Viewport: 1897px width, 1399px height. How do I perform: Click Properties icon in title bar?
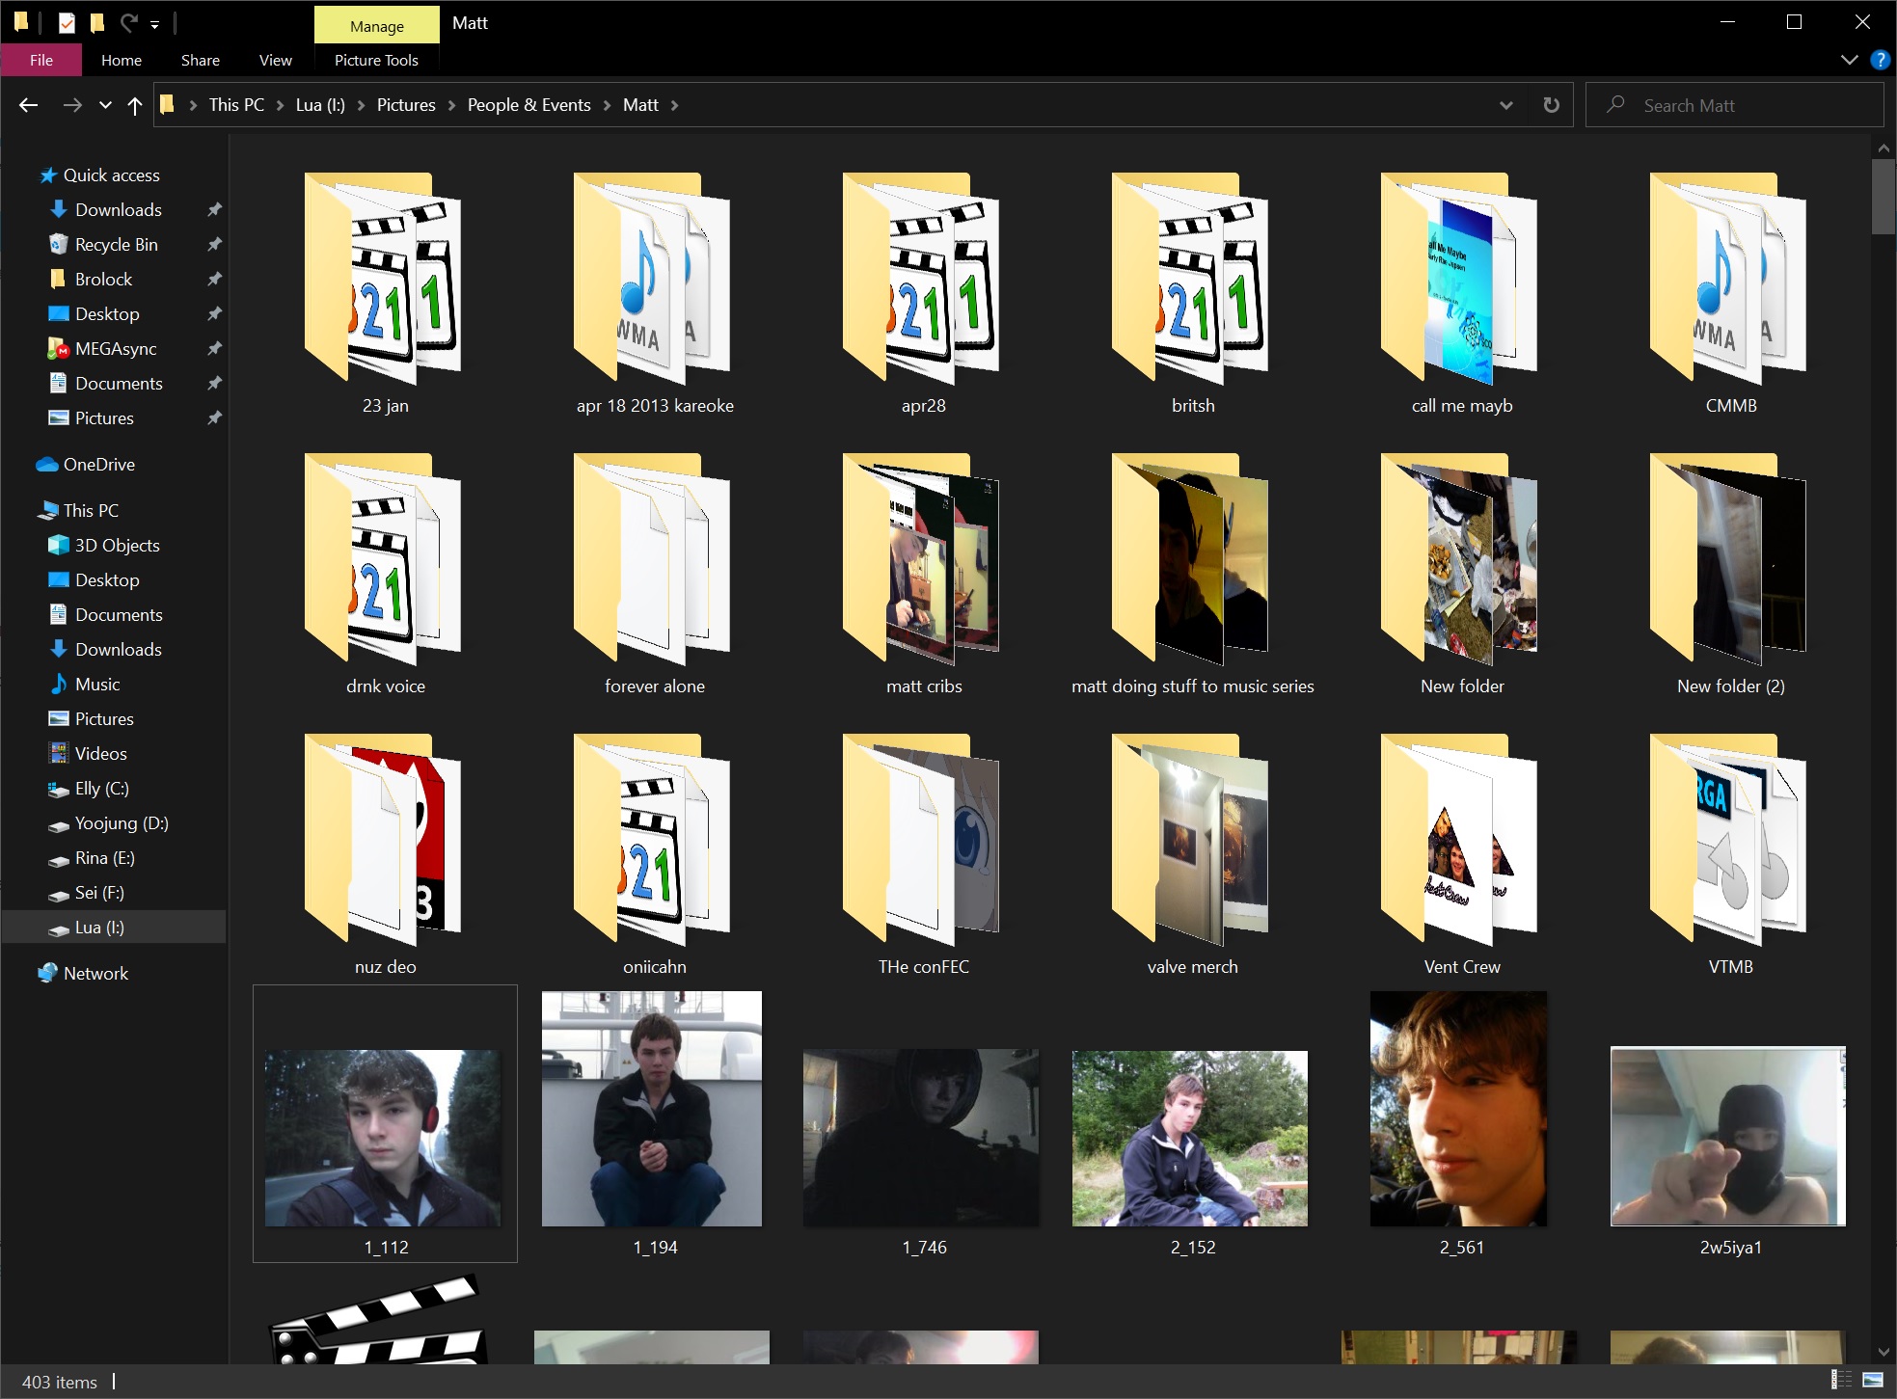coord(67,22)
